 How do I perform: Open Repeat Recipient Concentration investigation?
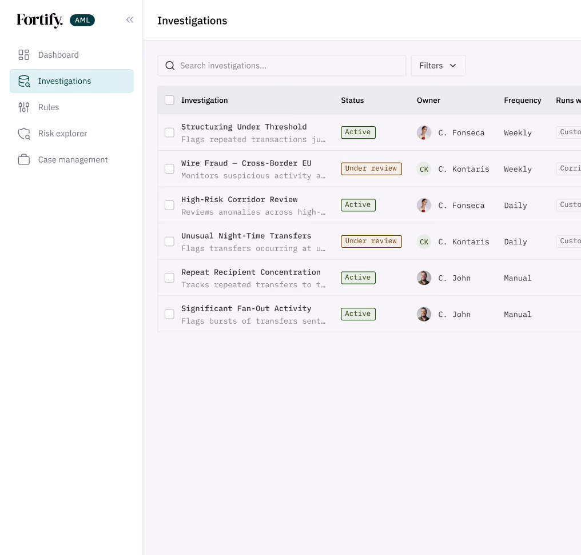[x=251, y=272]
